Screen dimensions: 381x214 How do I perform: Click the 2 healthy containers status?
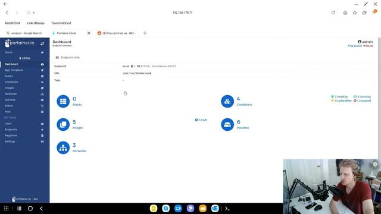[x=339, y=96]
